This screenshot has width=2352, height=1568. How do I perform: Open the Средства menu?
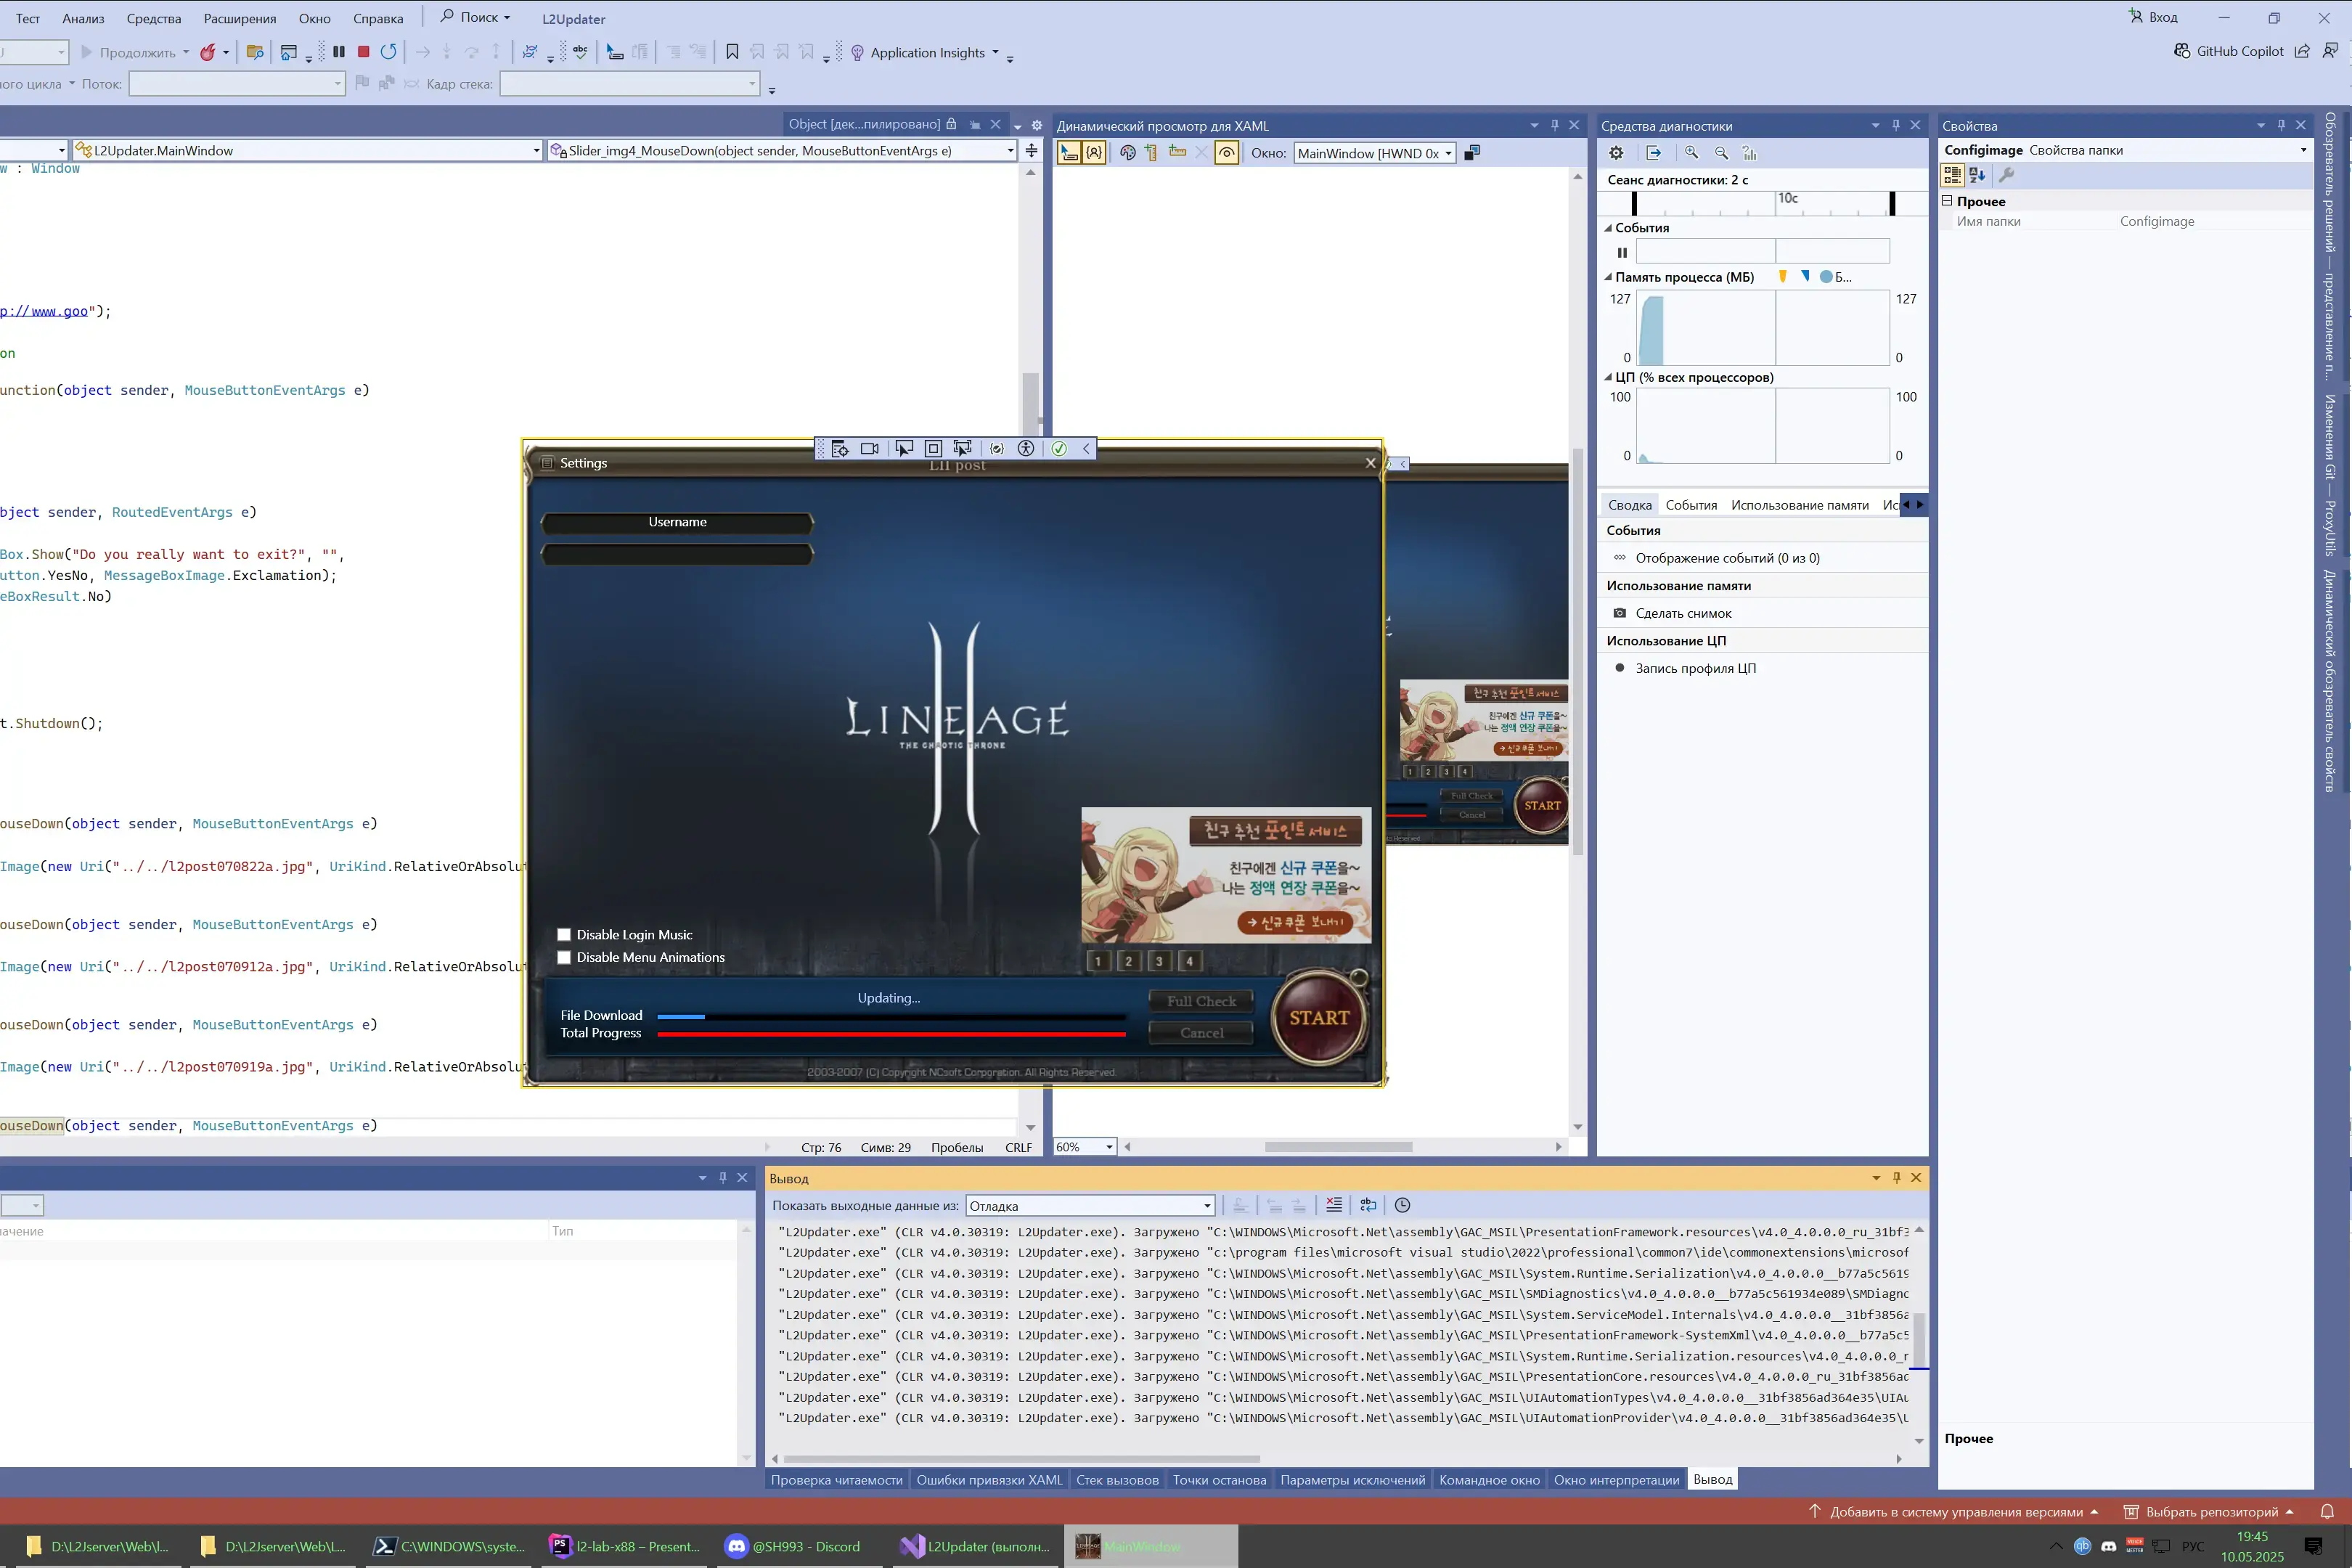[x=154, y=18]
